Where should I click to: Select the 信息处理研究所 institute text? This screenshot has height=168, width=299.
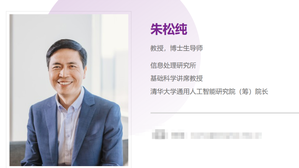(173, 65)
